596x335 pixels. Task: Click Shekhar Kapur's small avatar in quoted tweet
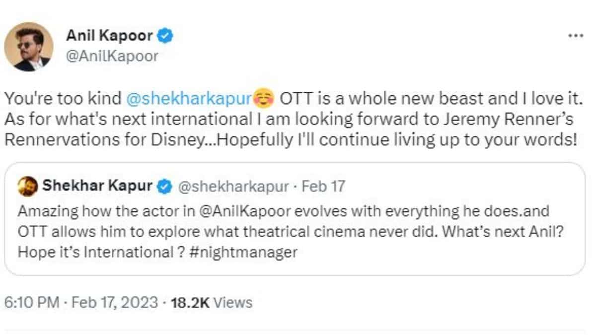pyautogui.click(x=28, y=187)
